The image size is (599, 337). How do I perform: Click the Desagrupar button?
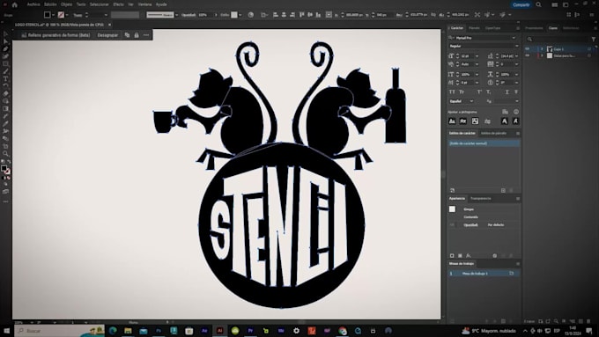(107, 35)
